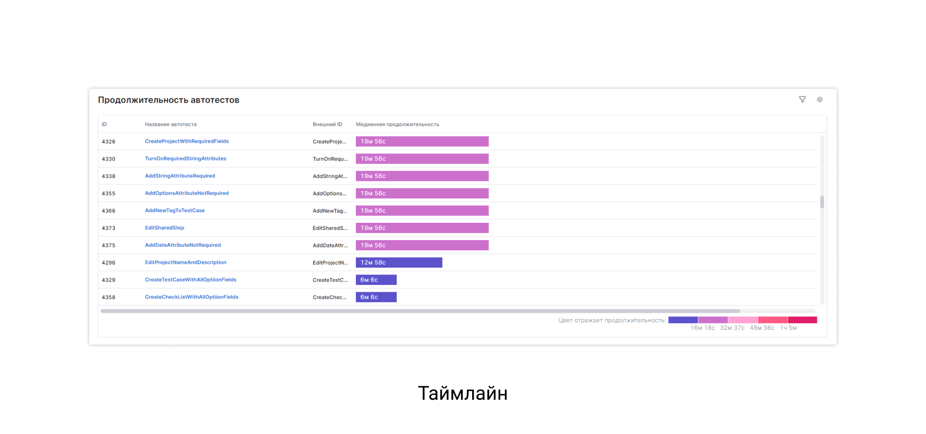Viewport: 926px width, 434px height.
Task: Click external ID cell AddStringAt...
Action: [x=330, y=176]
